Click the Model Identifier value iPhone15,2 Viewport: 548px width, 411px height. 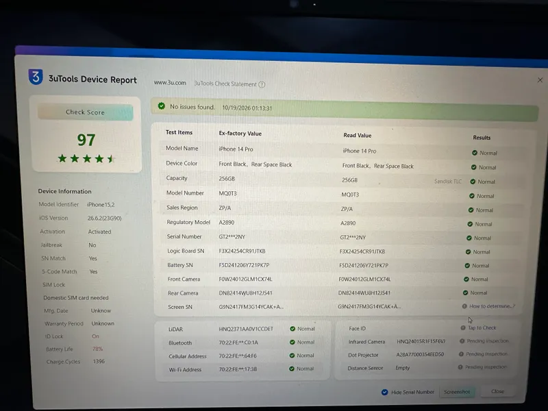(101, 204)
